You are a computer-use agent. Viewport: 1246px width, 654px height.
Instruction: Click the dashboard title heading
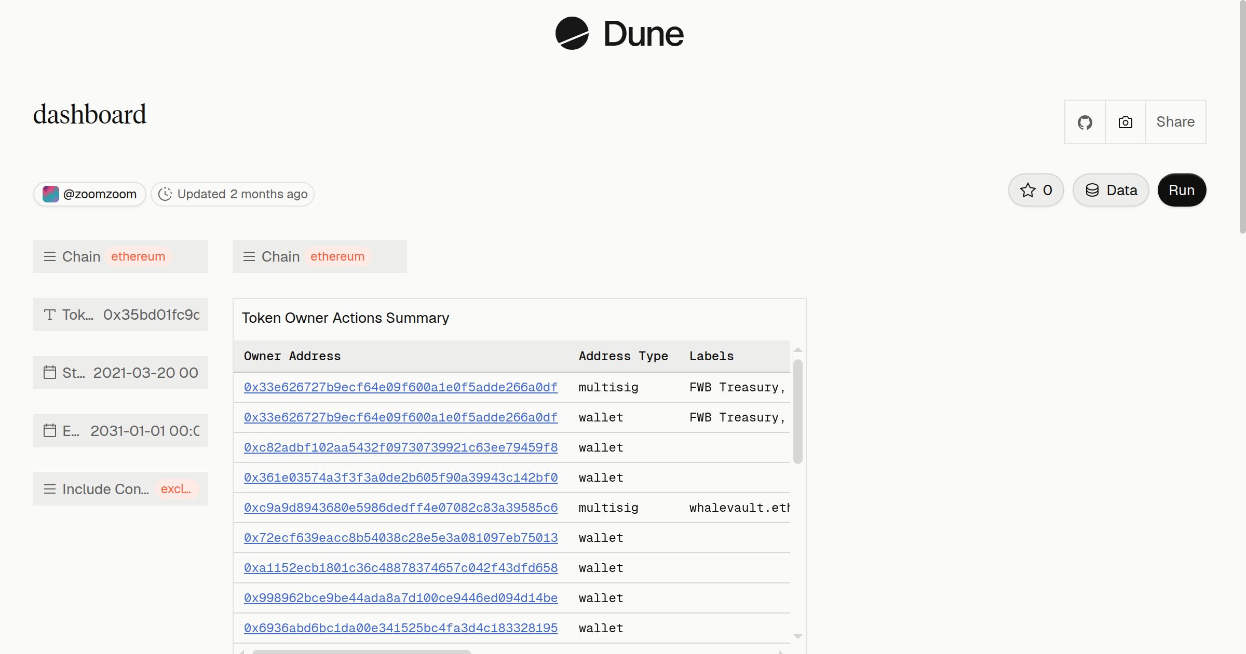click(x=90, y=114)
